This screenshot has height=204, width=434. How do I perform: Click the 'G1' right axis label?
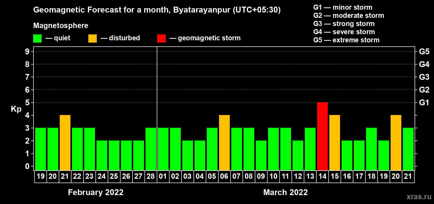point(424,103)
